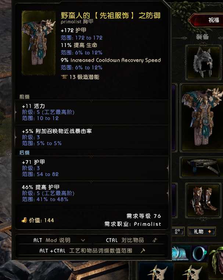The image size is (223, 280).
Task: Click the equipped body armor slot
Action: pyautogui.click(x=202, y=118)
